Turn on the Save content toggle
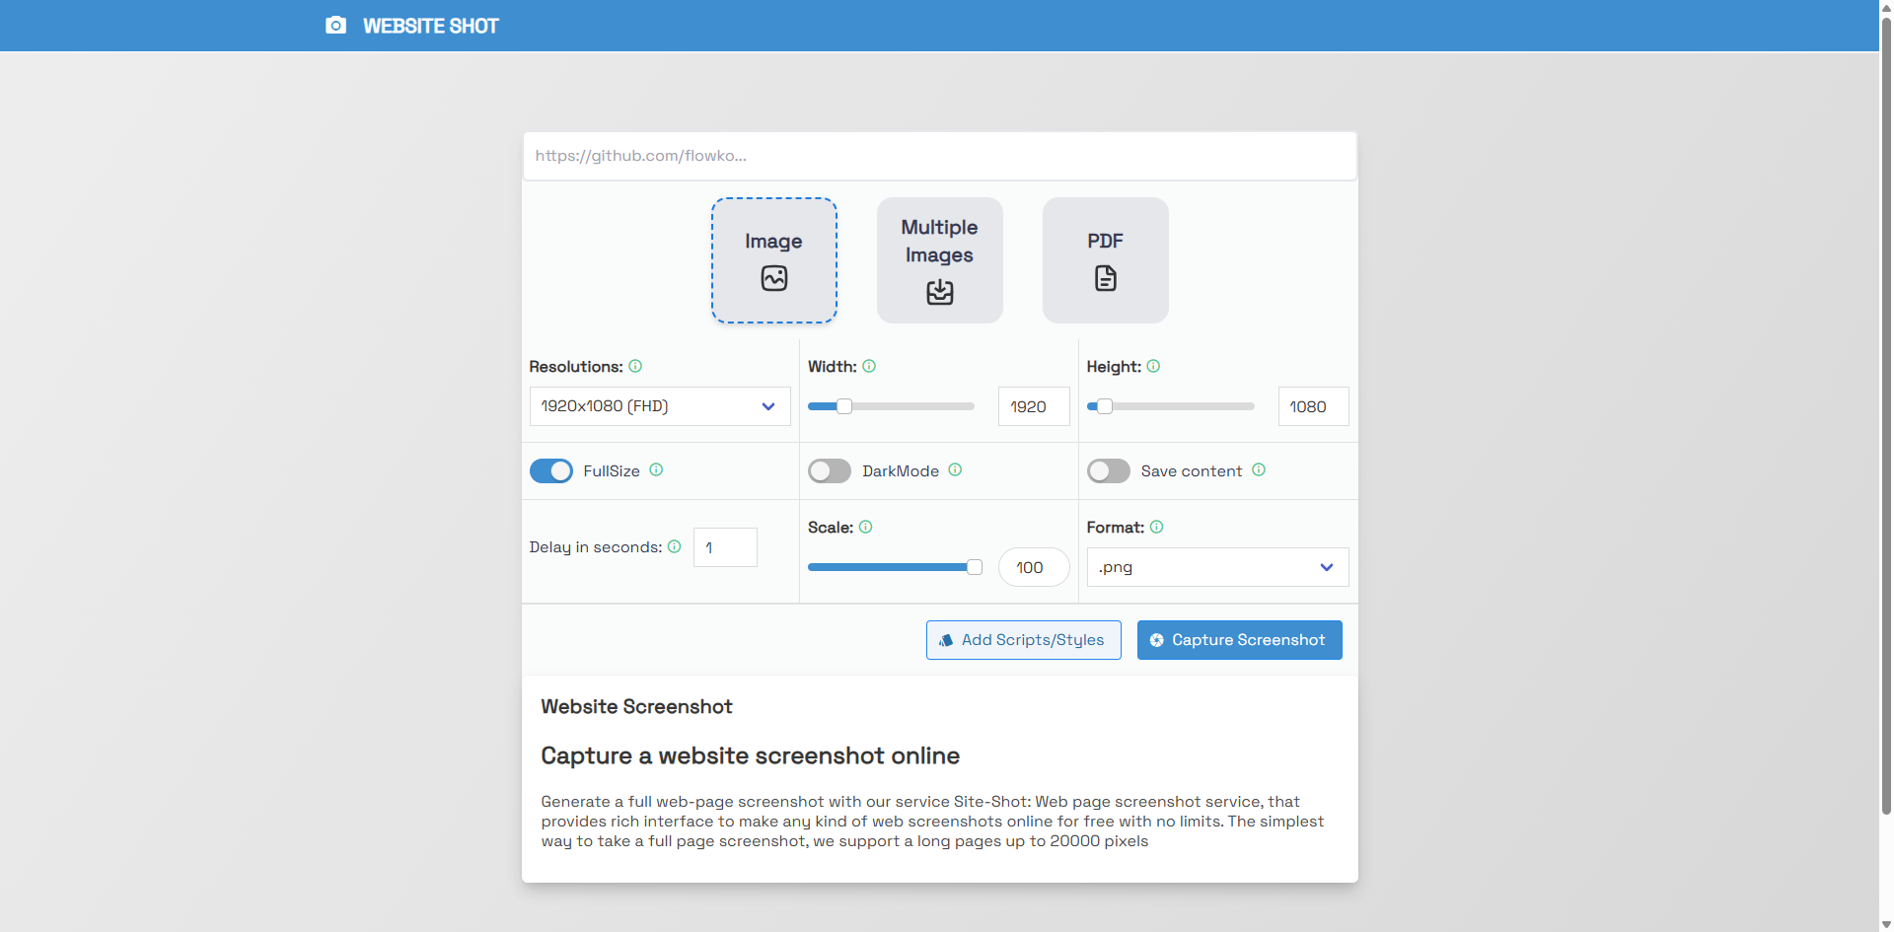 click(x=1109, y=470)
